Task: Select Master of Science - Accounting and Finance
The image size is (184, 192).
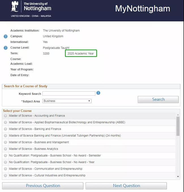Action: [x=5, y=116]
